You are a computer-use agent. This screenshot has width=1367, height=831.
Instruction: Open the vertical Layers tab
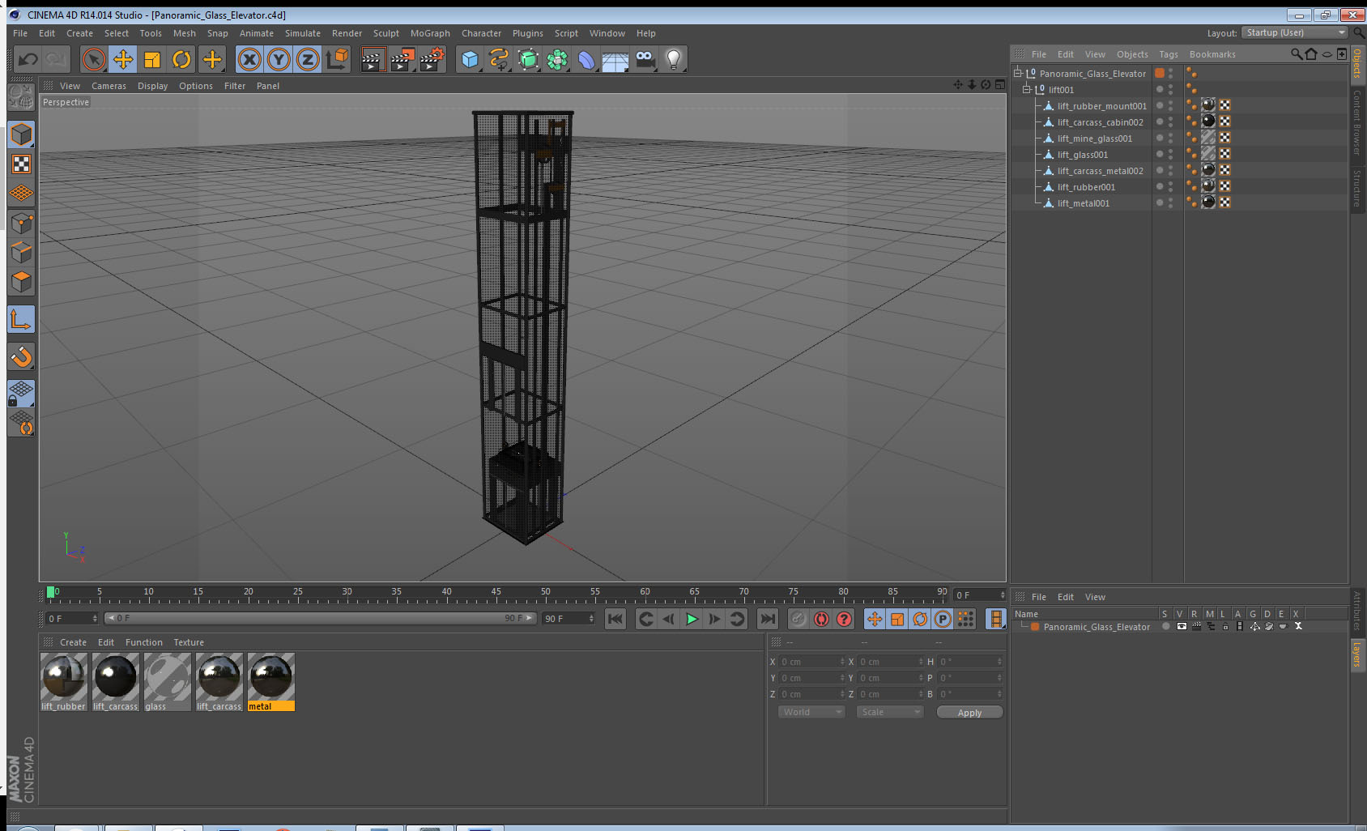tap(1356, 654)
